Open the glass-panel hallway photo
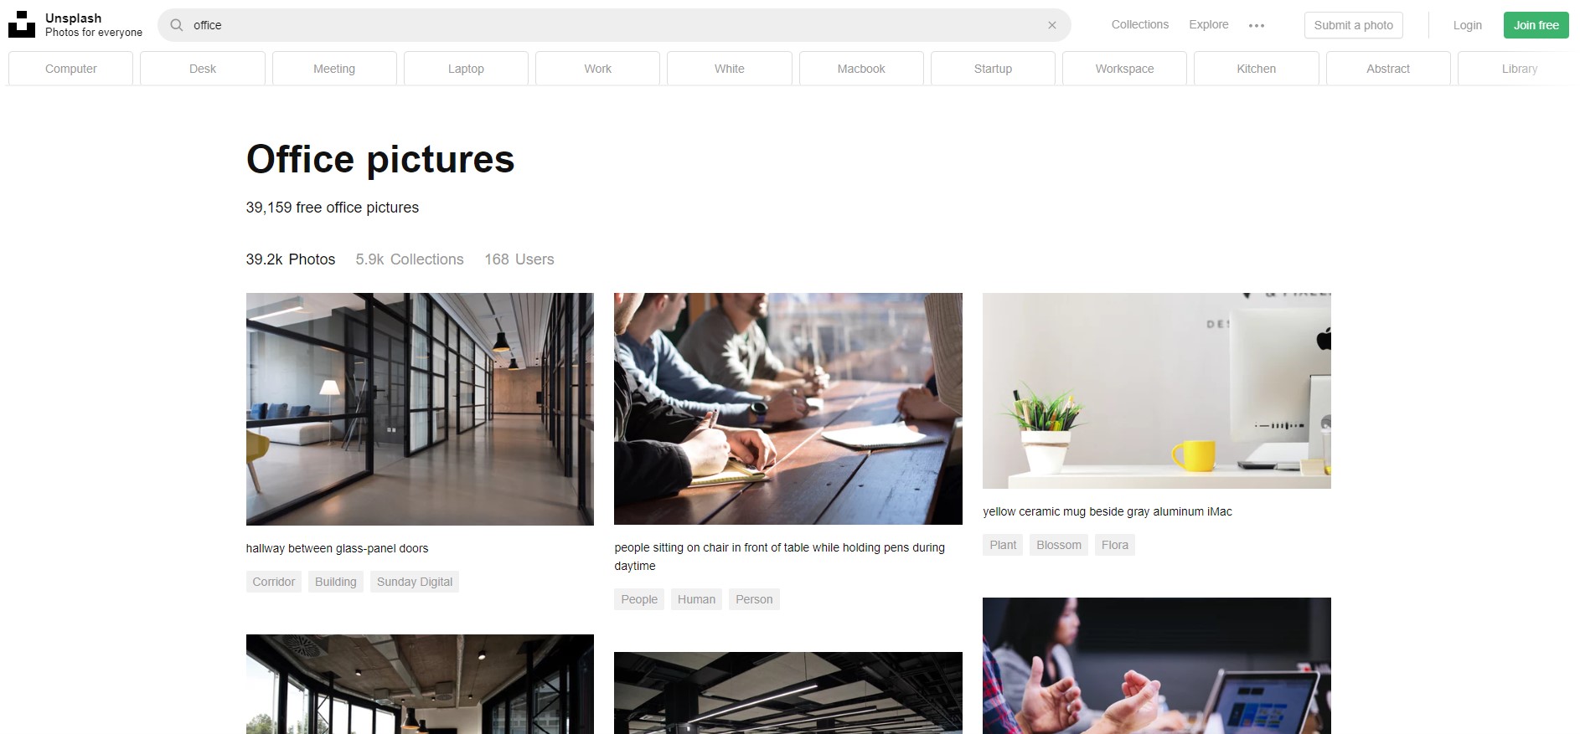 pos(420,409)
